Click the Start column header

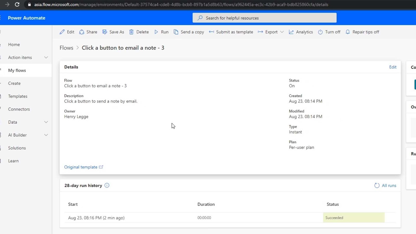click(73, 204)
